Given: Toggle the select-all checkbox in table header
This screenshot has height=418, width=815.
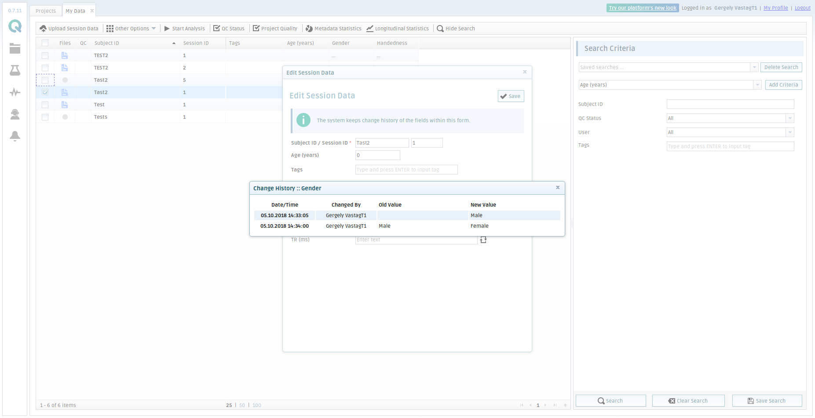Looking at the screenshot, I should tap(45, 43).
